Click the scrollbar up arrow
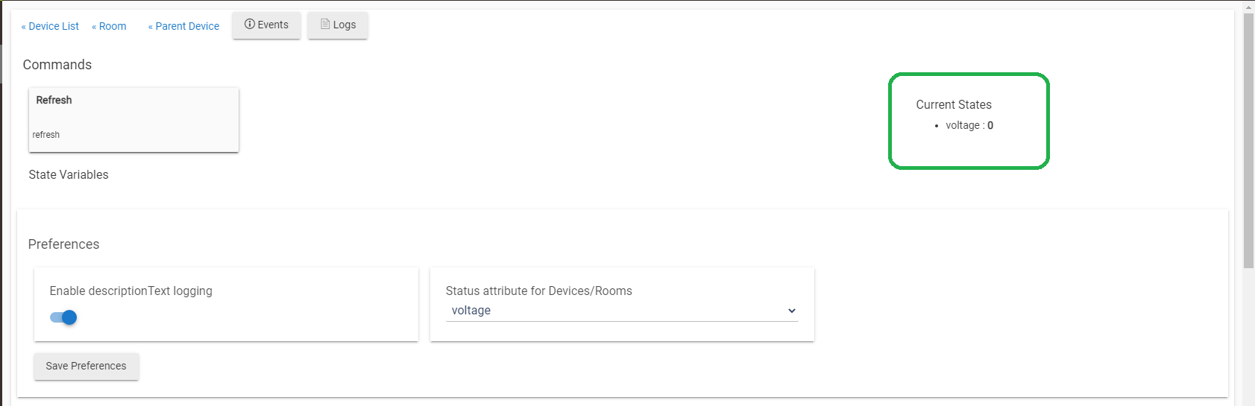1258x406 pixels. pos(1248,7)
